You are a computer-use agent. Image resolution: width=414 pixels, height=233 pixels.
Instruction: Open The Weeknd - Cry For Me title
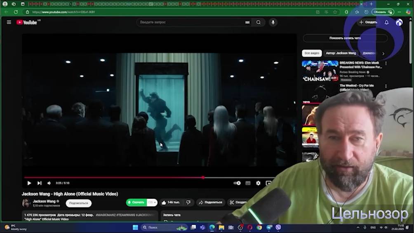[356, 87]
